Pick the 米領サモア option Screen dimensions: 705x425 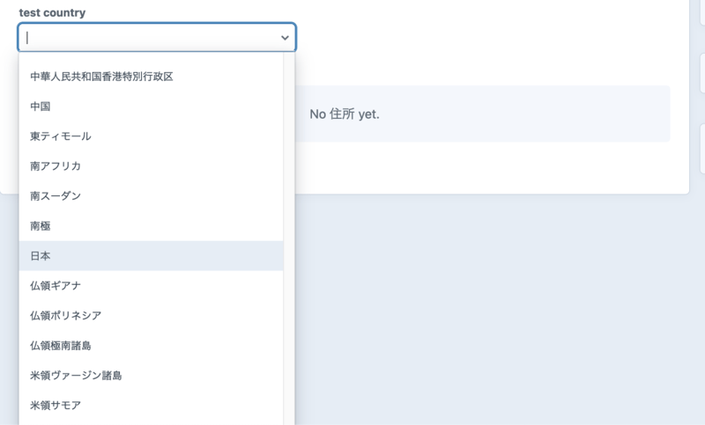(56, 406)
